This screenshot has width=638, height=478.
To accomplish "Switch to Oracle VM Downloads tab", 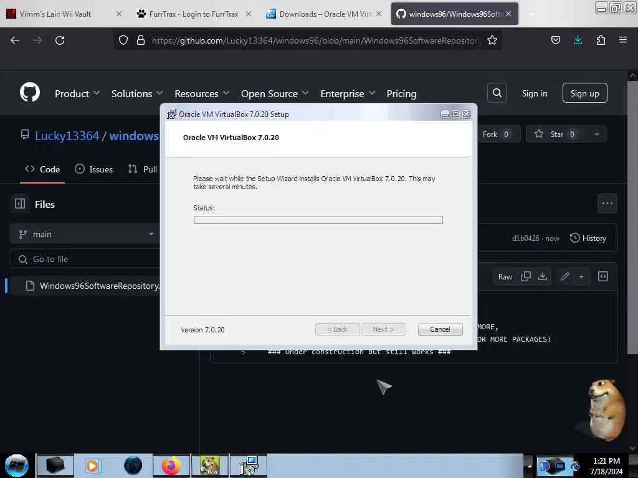I will coord(325,14).
